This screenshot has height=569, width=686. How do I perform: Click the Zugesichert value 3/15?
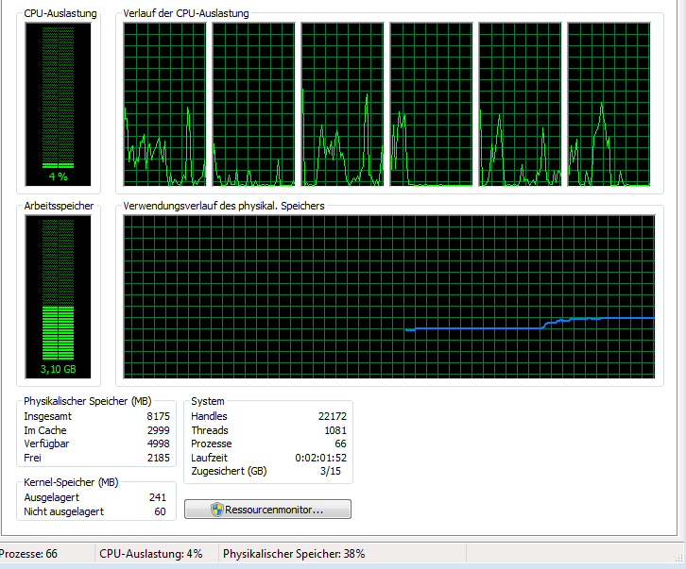point(331,471)
